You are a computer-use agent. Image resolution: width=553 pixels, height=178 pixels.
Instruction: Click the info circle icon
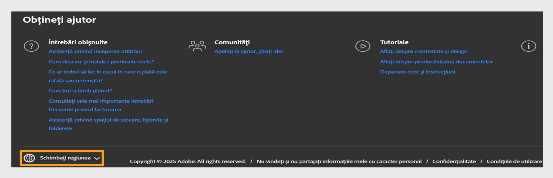tap(529, 46)
